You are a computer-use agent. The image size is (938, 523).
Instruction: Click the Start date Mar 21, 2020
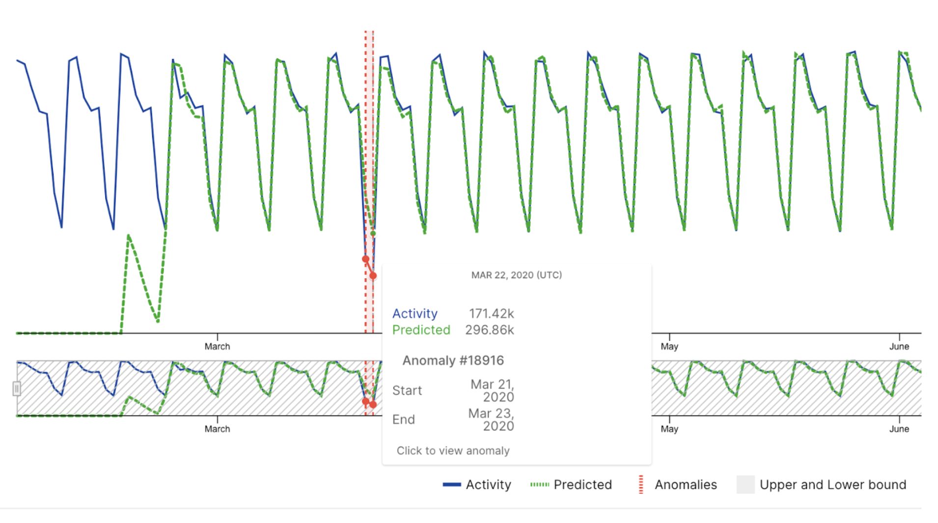click(492, 391)
